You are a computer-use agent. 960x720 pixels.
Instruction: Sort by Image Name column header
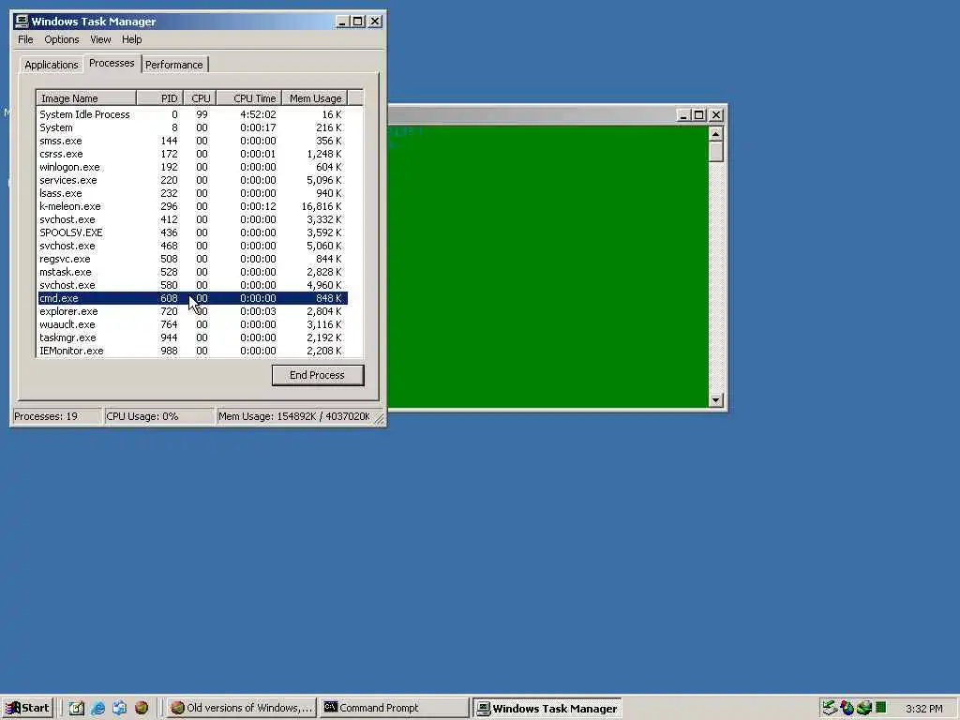tap(85, 97)
